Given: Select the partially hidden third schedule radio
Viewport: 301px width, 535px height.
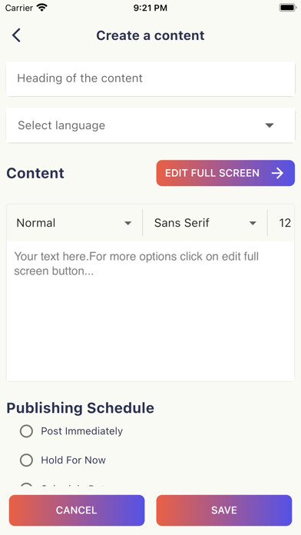Looking at the screenshot, I should click(x=26, y=486).
